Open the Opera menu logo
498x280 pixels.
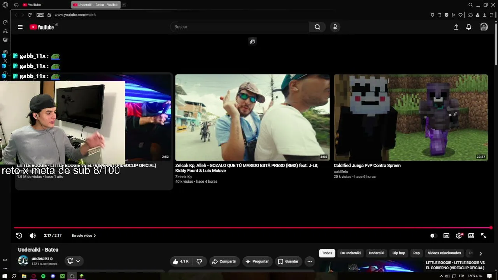coord(5,5)
